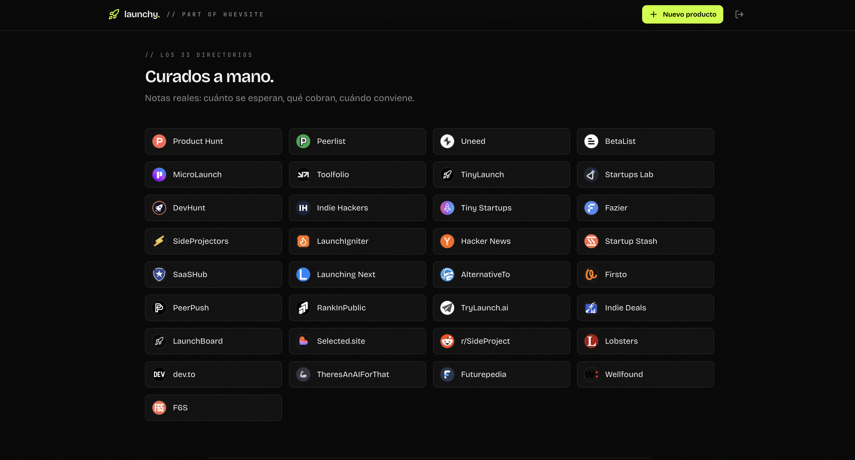Click the Indie Hackers IH icon

coord(303,208)
